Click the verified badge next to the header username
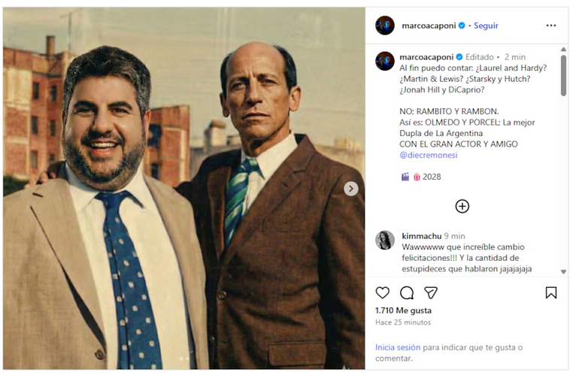The width and height of the screenshot is (579, 375). [x=462, y=26]
